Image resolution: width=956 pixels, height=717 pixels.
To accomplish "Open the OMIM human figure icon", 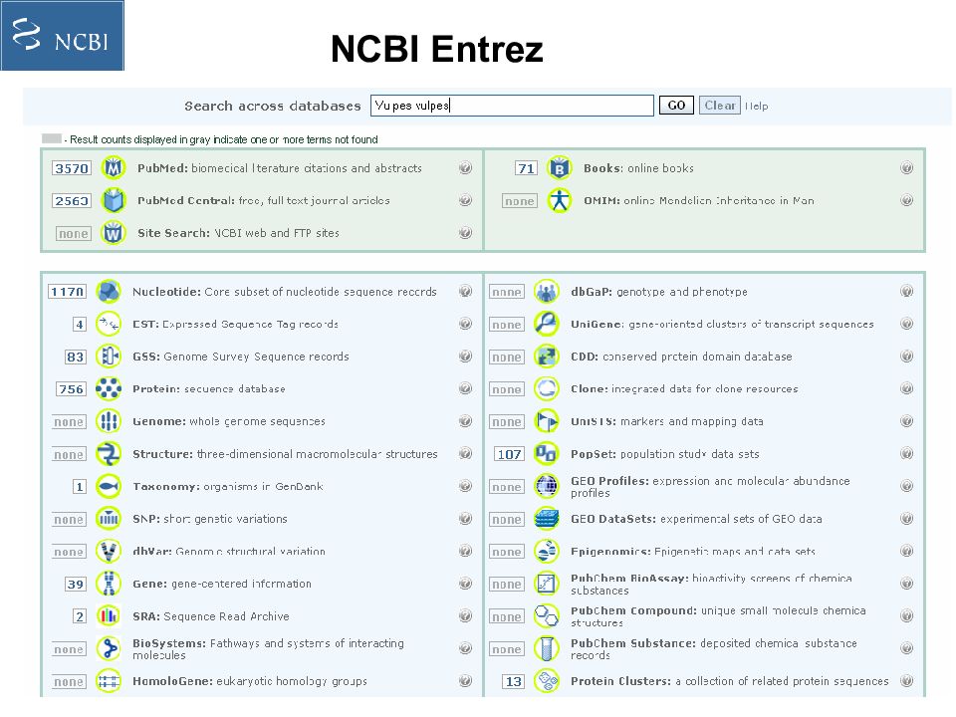I will coord(559,200).
